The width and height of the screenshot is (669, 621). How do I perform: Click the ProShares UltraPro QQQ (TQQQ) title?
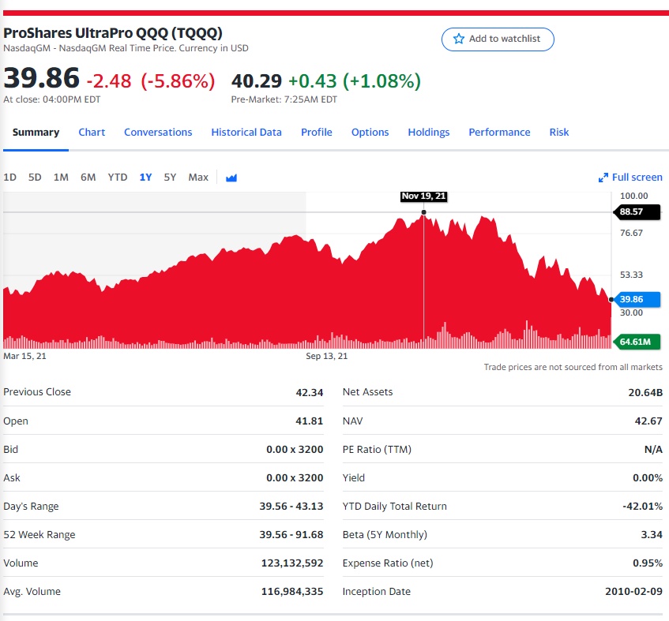pyautogui.click(x=113, y=33)
